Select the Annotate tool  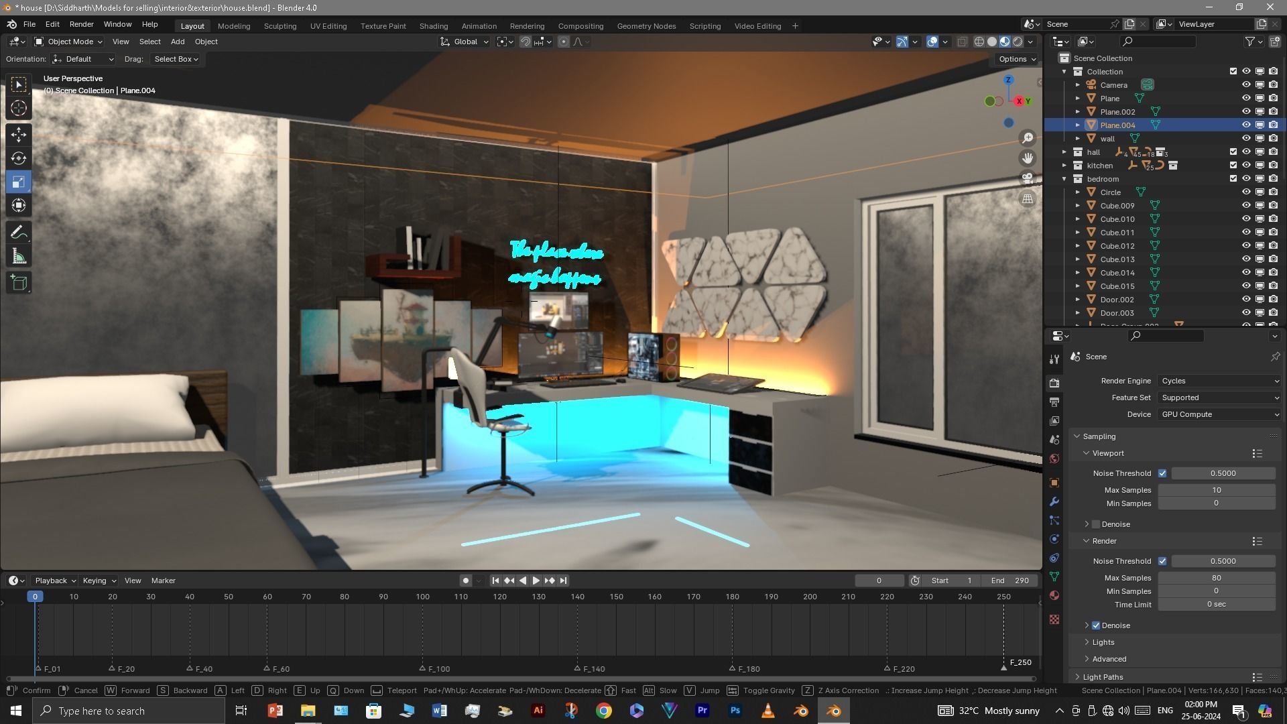[19, 233]
